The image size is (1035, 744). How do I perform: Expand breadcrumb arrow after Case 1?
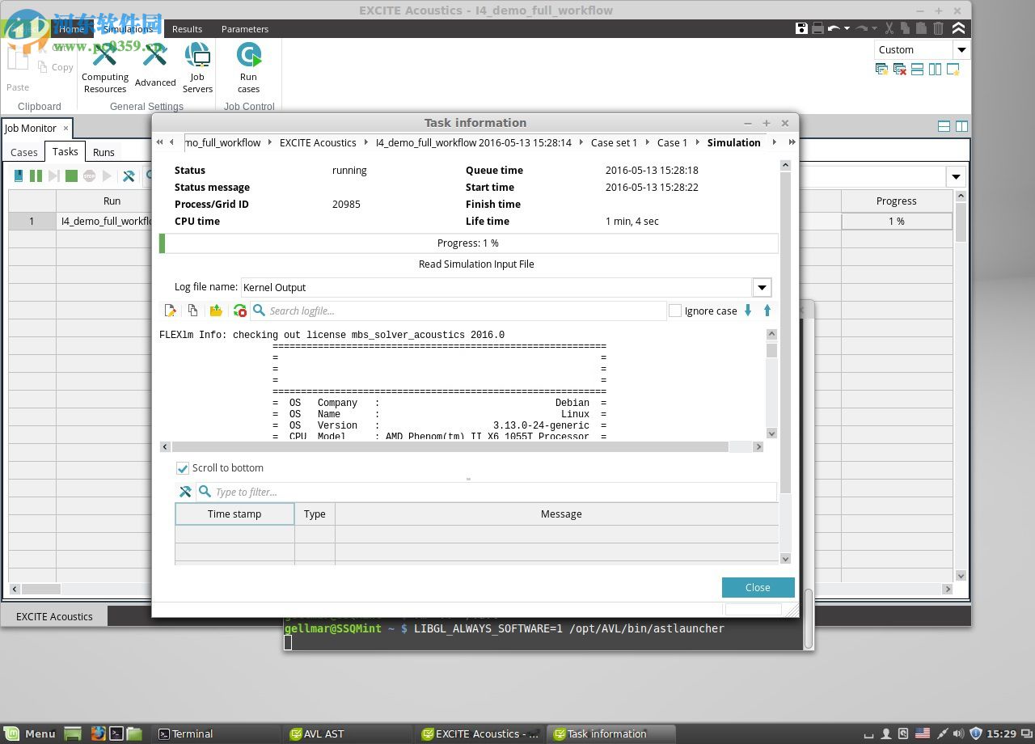pyautogui.click(x=697, y=142)
